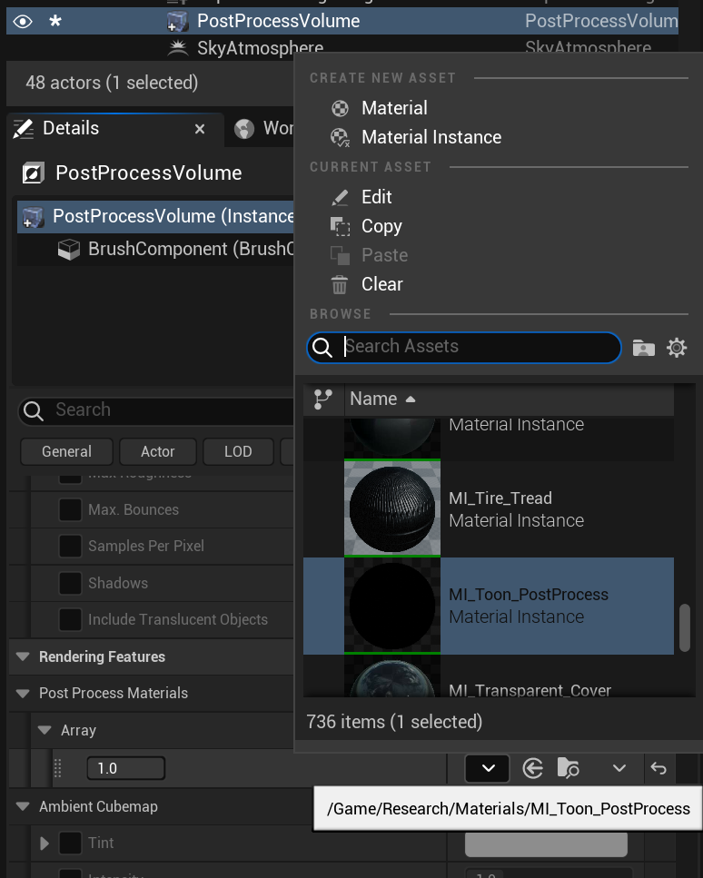Enable Include Translucent Objects checkbox
This screenshot has width=703, height=878.
[x=70, y=620]
